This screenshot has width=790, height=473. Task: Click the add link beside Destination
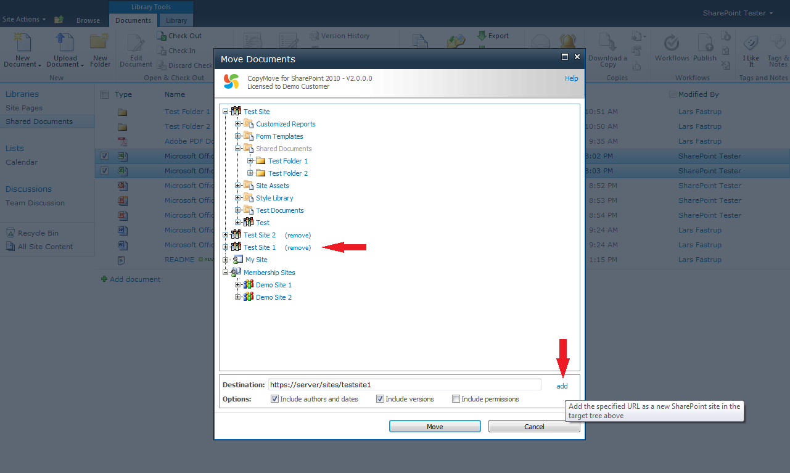562,386
